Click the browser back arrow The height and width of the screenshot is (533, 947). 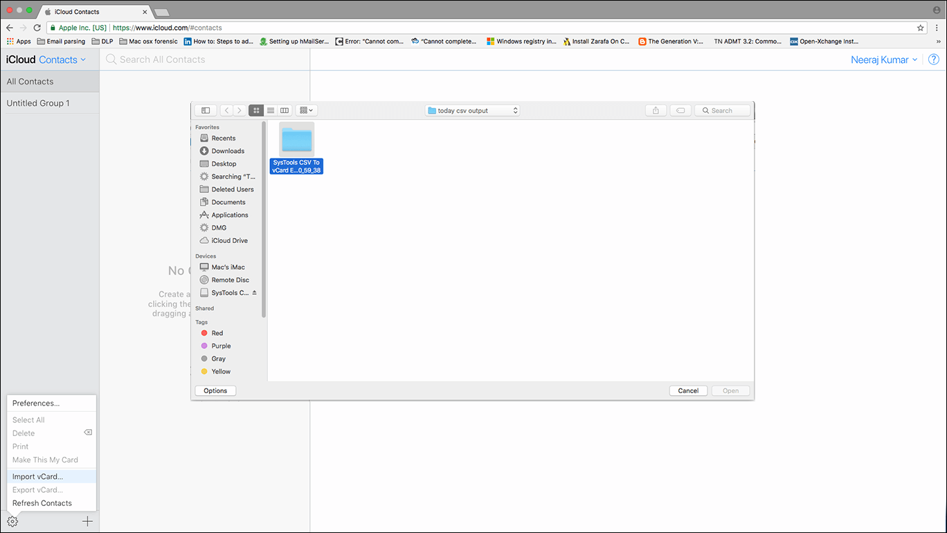click(x=10, y=28)
